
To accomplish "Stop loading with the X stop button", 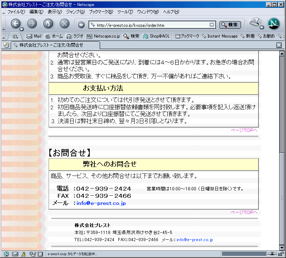I will pyautogui.click(x=65, y=24).
